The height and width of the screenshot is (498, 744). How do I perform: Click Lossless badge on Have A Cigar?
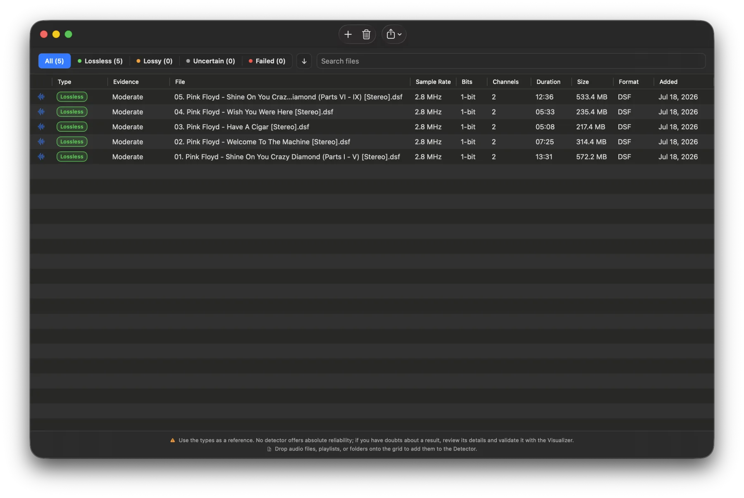[72, 126]
